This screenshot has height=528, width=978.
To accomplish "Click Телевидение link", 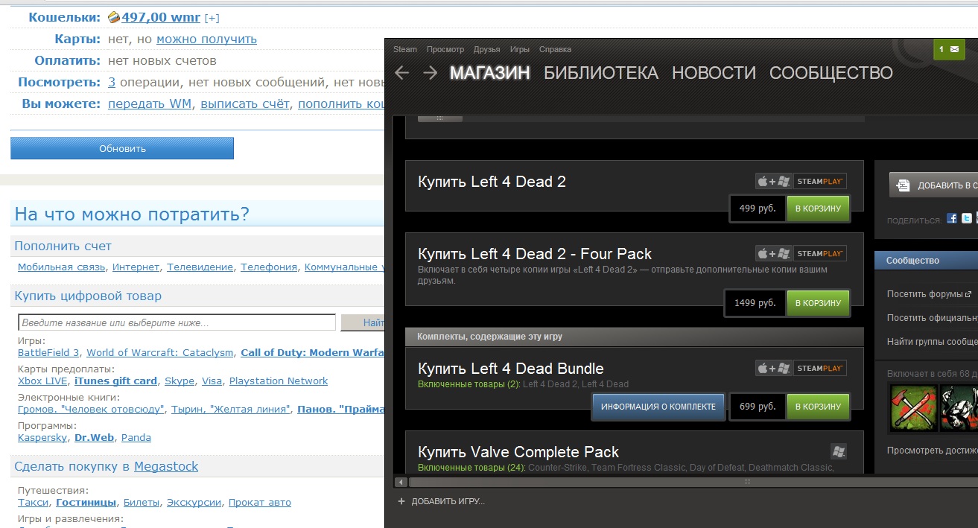I will (200, 267).
